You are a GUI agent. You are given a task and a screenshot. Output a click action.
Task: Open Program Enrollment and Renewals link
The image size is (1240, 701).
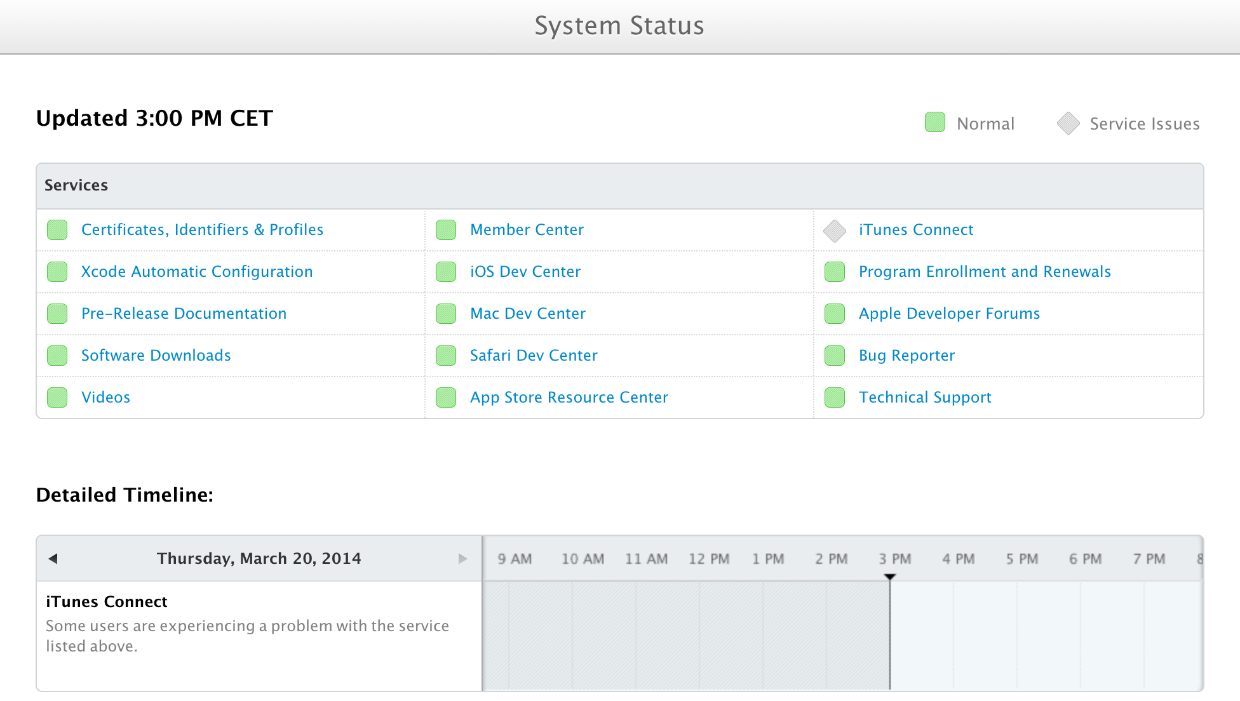[x=985, y=272]
